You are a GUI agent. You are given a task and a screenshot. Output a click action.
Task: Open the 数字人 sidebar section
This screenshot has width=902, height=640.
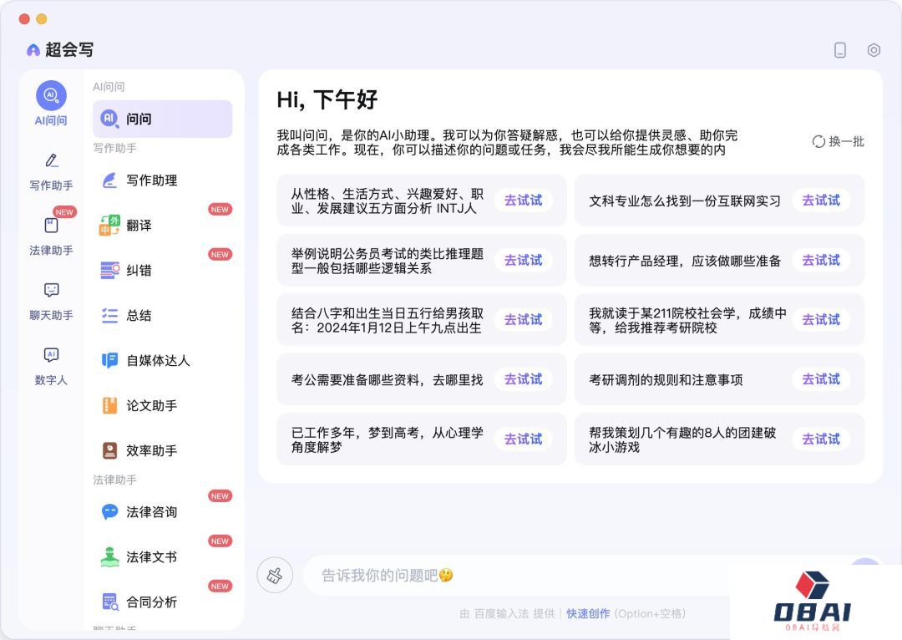51,366
